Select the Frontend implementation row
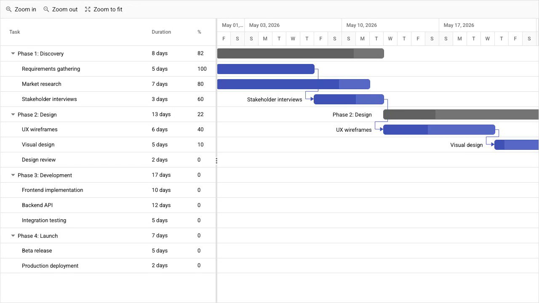The width and height of the screenshot is (539, 303). click(x=108, y=190)
